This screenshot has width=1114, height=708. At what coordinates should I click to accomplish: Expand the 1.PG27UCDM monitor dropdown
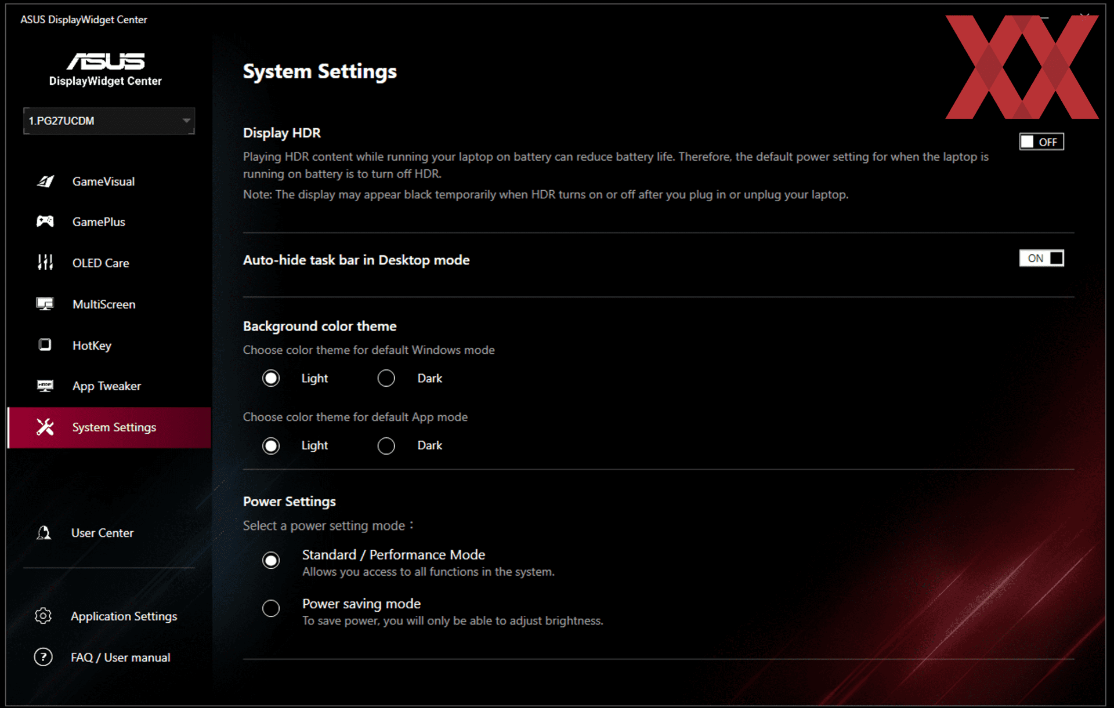[x=109, y=121]
